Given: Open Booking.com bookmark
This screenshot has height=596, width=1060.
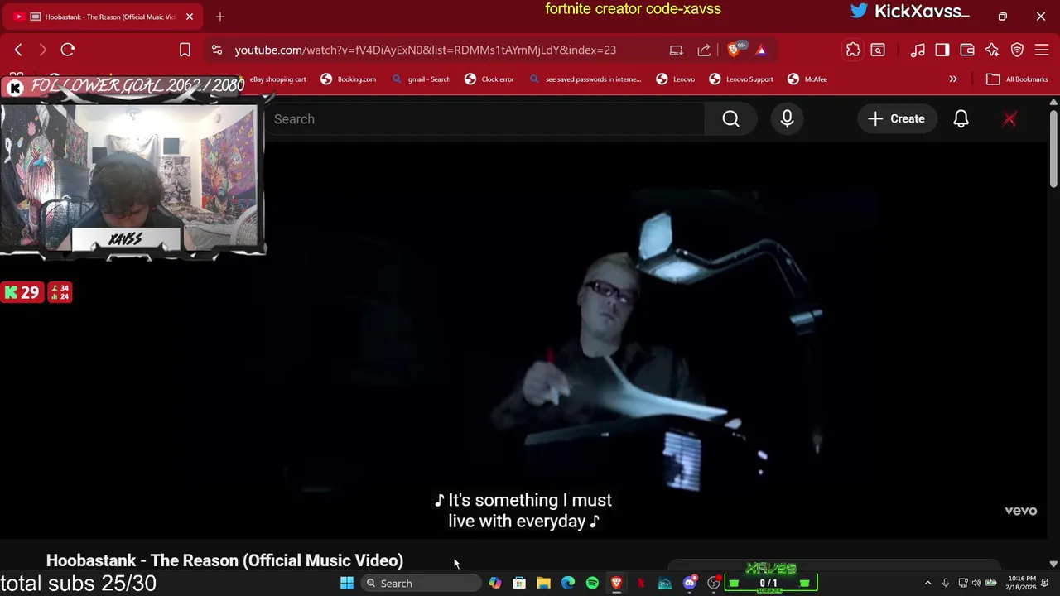Looking at the screenshot, I should point(349,79).
